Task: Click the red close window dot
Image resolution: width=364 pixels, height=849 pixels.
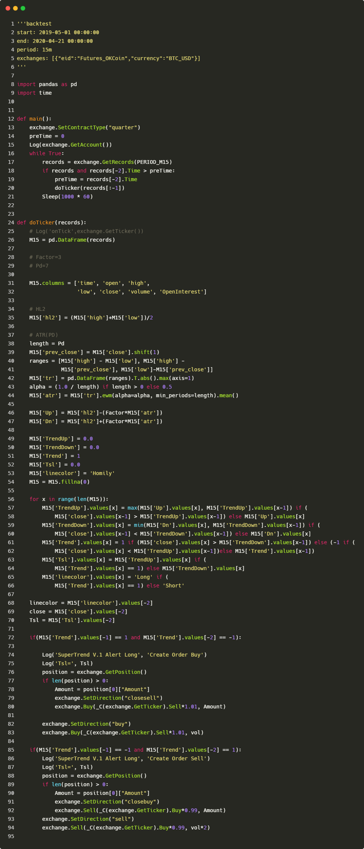Action: coord(8,8)
